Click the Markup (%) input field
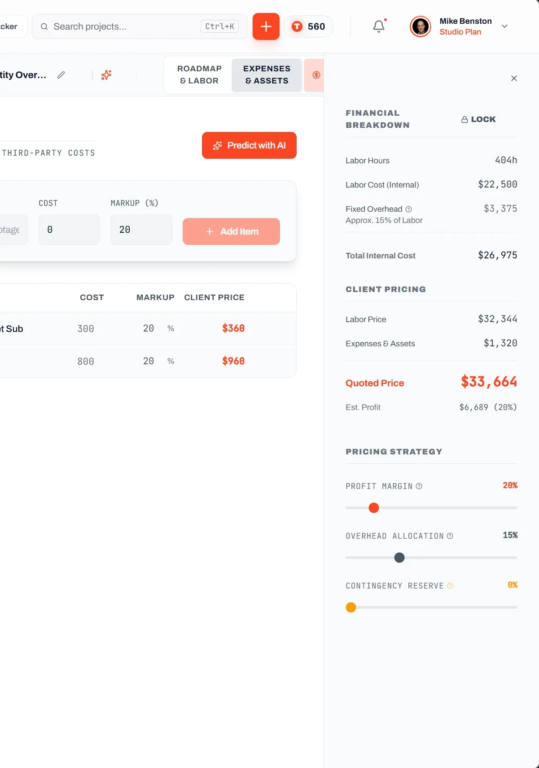 (x=141, y=230)
